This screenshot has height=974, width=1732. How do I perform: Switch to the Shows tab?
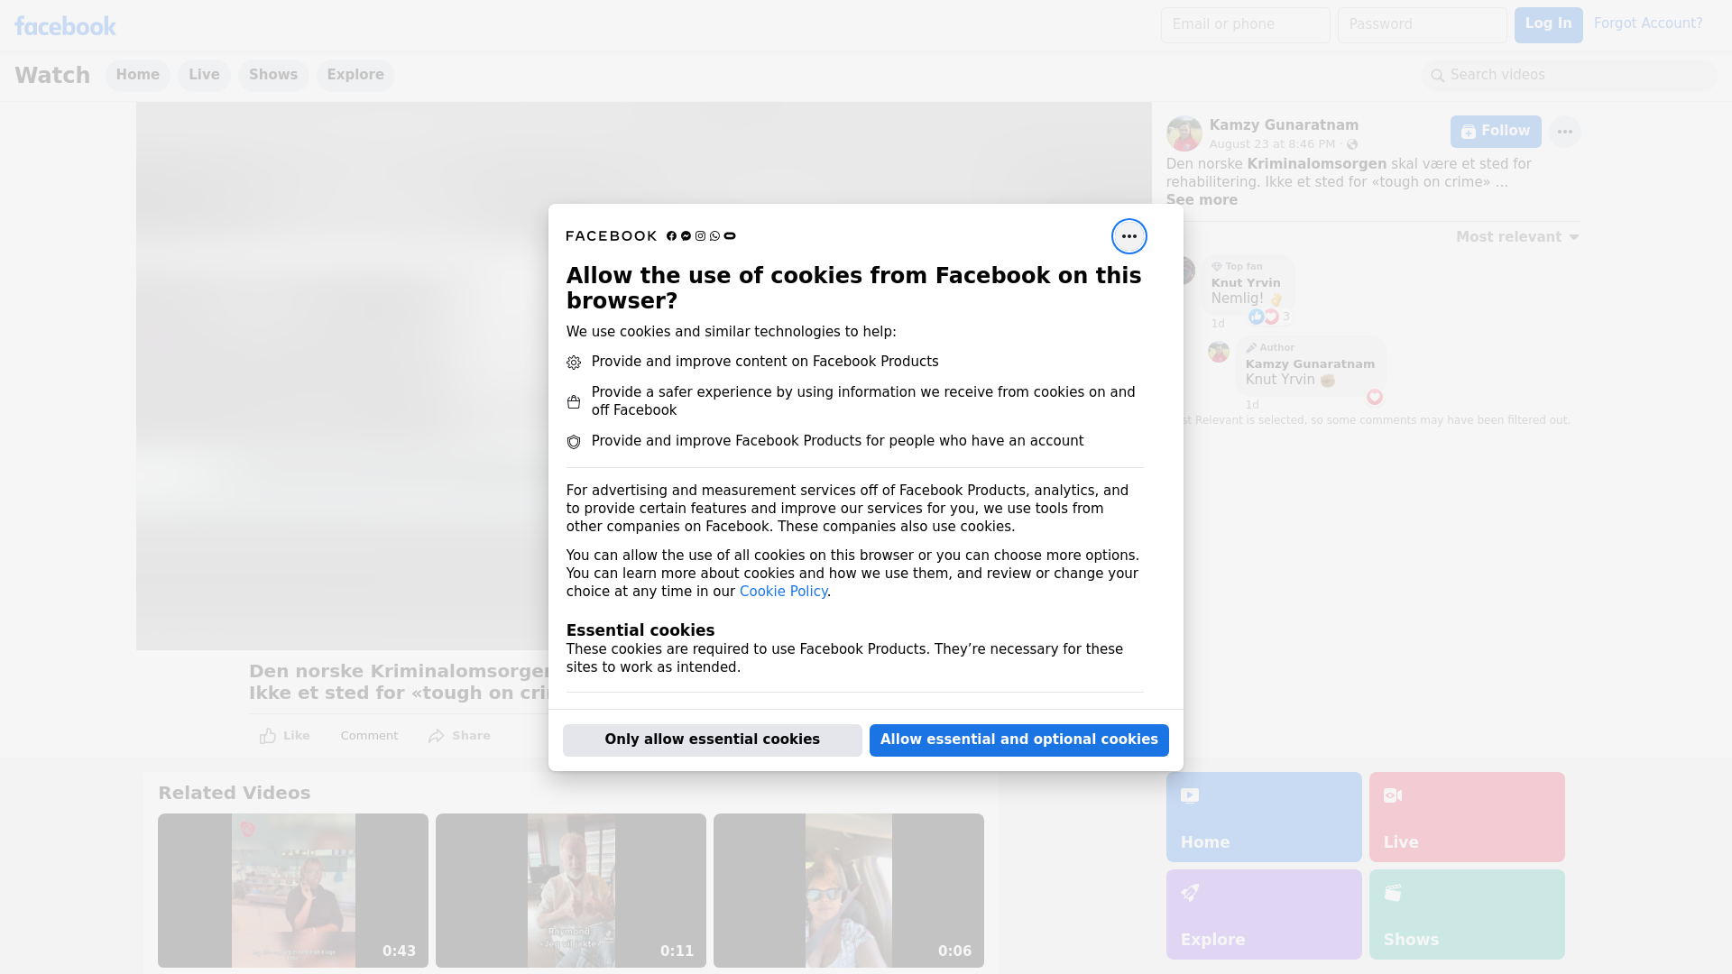pyautogui.click(x=273, y=76)
